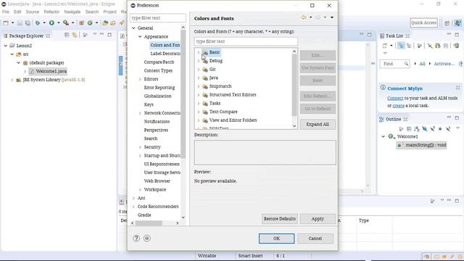Open the Help icon in Preferences dialog
464x261 pixels.
point(136,239)
